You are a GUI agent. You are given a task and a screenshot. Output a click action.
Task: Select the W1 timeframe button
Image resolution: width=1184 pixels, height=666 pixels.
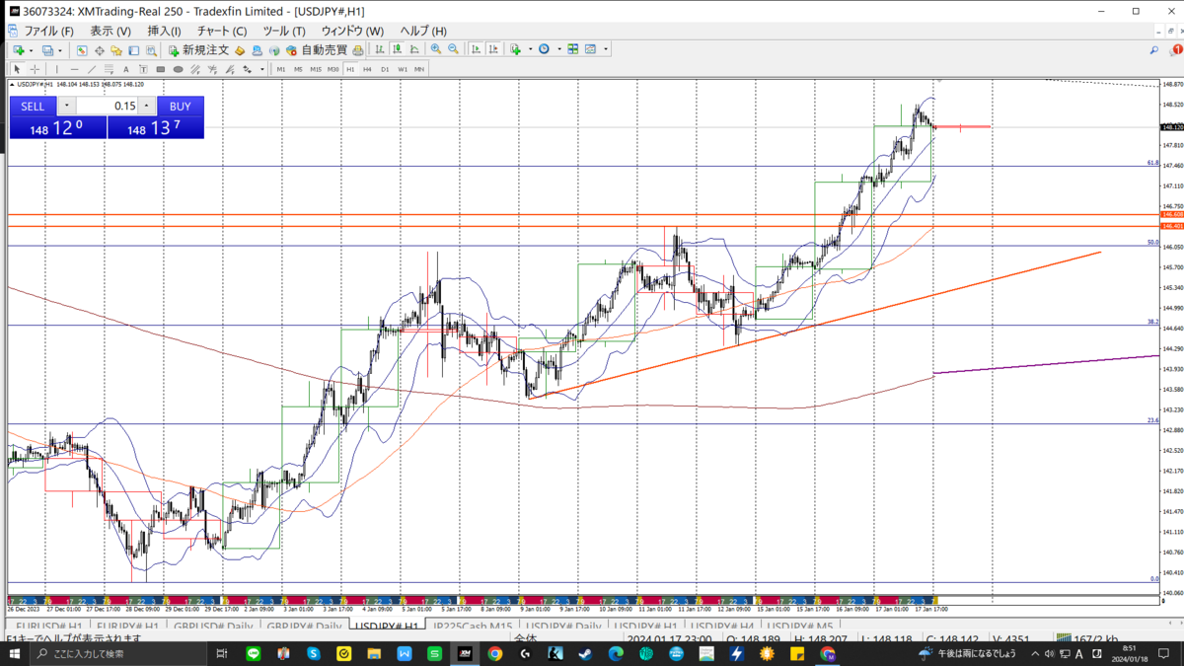[x=403, y=69]
